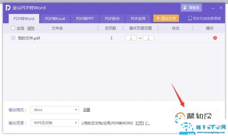
Task: Click the 添加文件 button
Action: [166, 18]
